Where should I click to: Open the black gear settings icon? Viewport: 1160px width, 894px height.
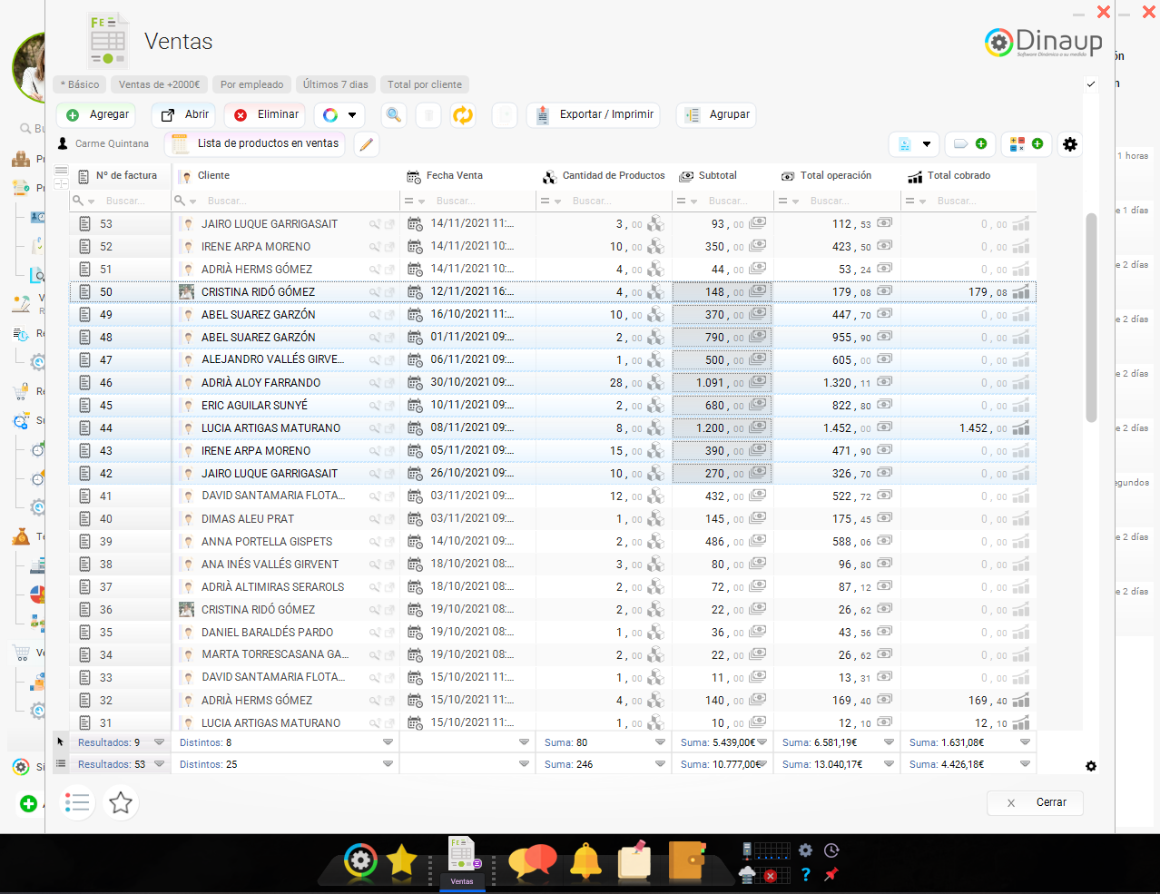click(1070, 144)
